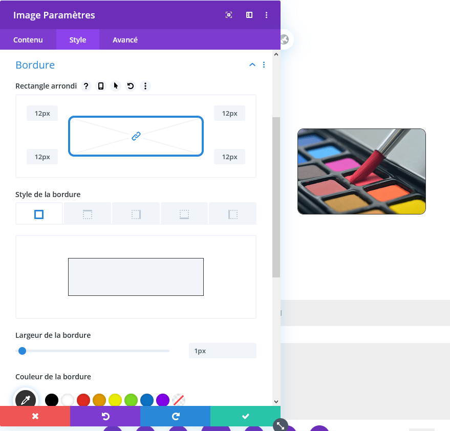Collapse the Bordure section chevron
This screenshot has height=431, width=450.
pyautogui.click(x=252, y=65)
